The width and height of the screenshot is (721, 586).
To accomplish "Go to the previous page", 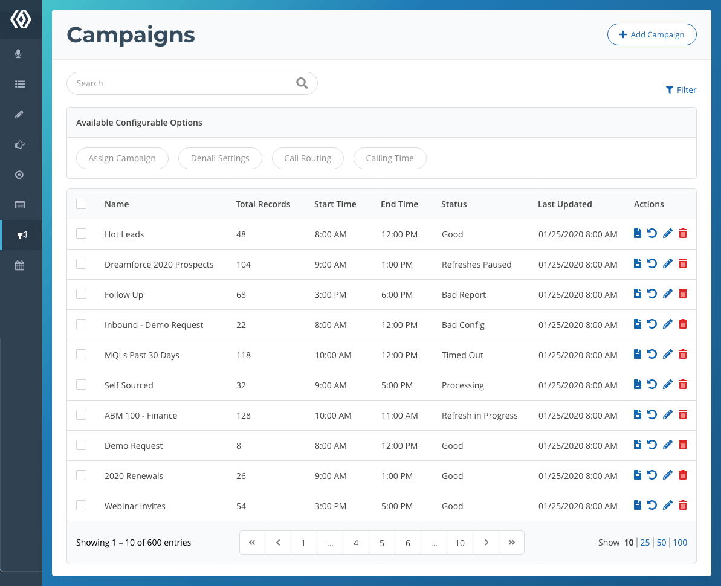I will [278, 543].
